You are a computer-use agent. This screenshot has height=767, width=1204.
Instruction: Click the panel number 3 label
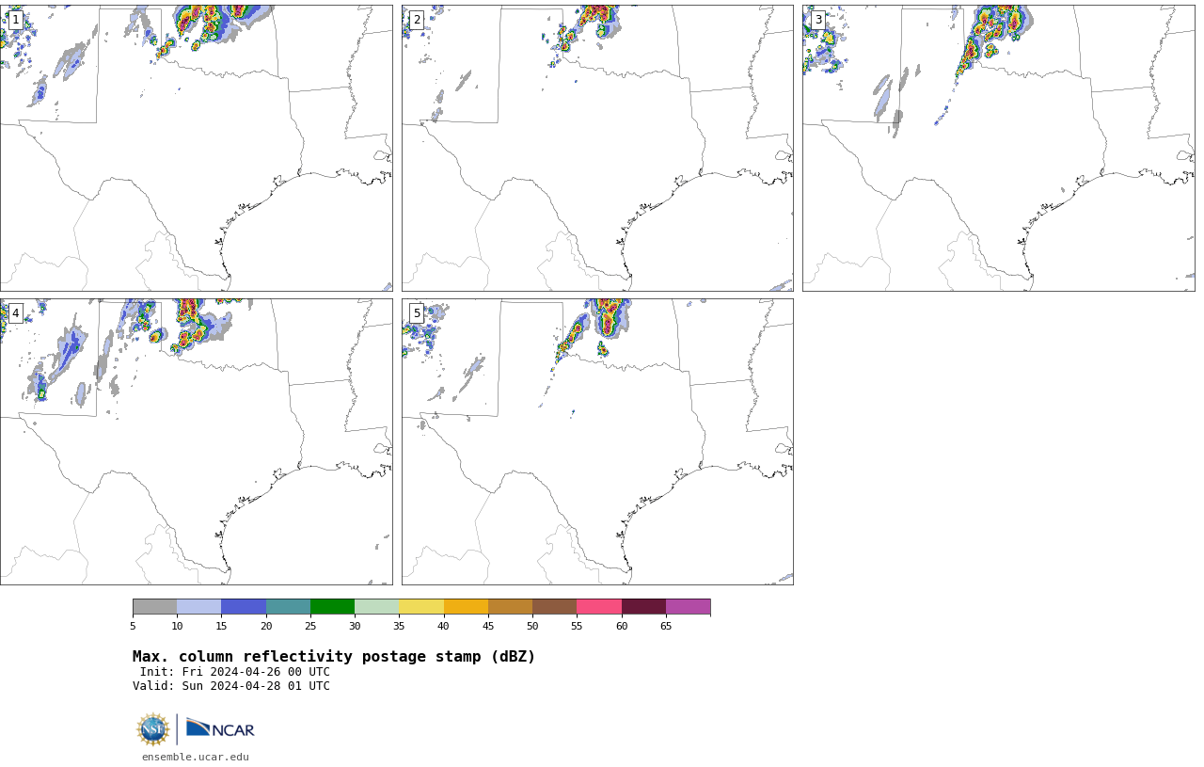pyautogui.click(x=817, y=20)
